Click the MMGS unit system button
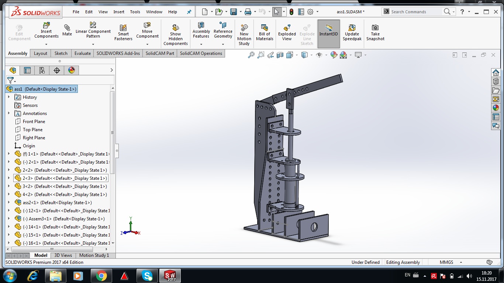 (446, 262)
